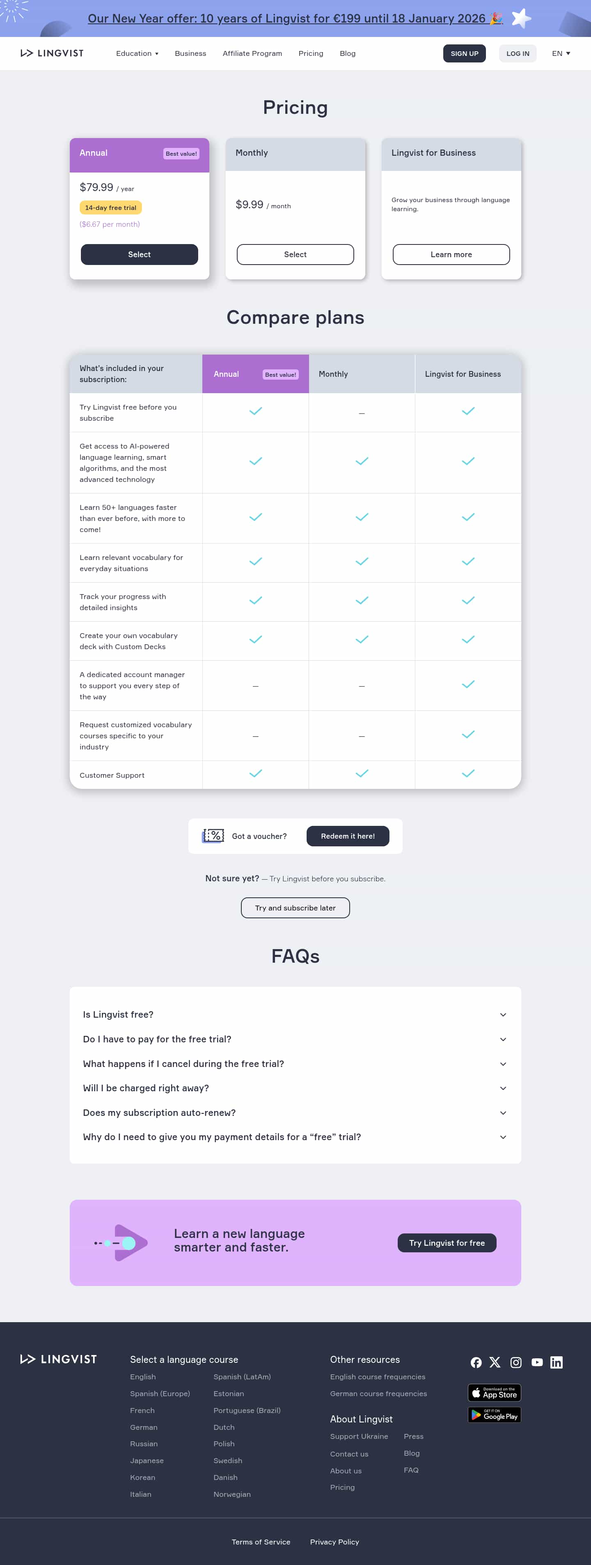Click "Try and subscribe later" button
The width and height of the screenshot is (591, 1565).
click(295, 908)
